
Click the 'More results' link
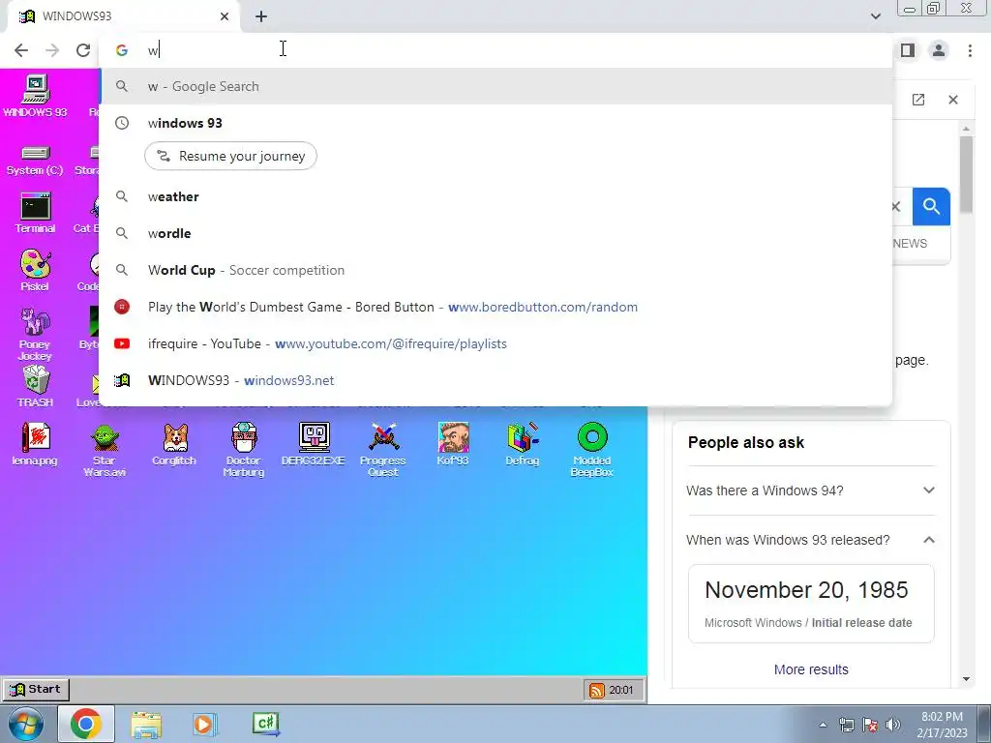[811, 669]
